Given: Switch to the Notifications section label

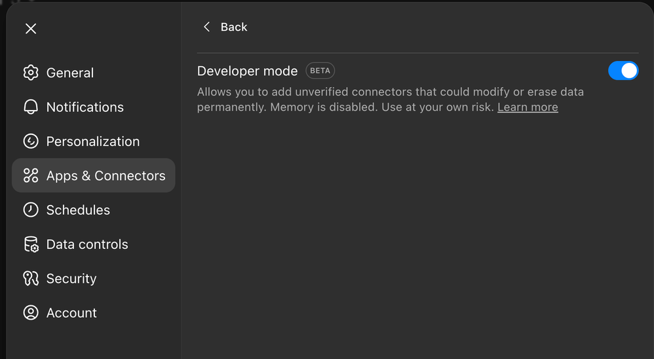Looking at the screenshot, I should point(85,107).
